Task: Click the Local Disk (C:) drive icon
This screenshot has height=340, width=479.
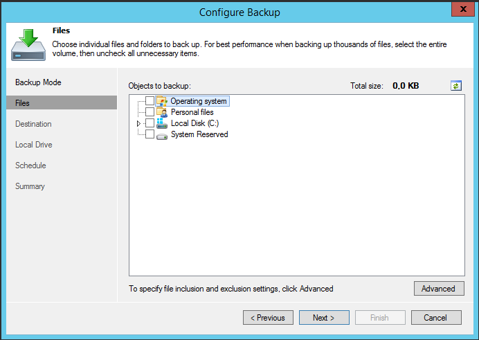Action: click(x=162, y=123)
